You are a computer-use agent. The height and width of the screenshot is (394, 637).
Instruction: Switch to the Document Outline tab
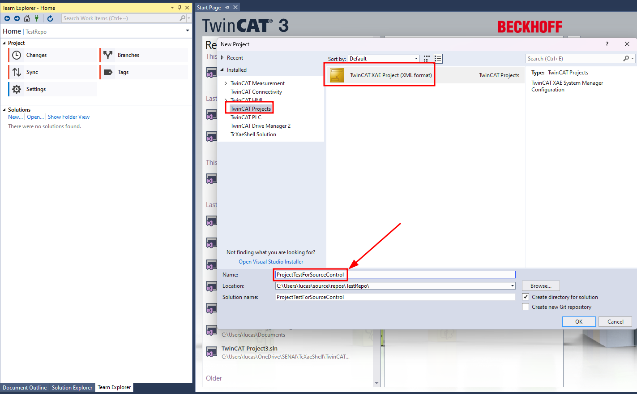25,388
